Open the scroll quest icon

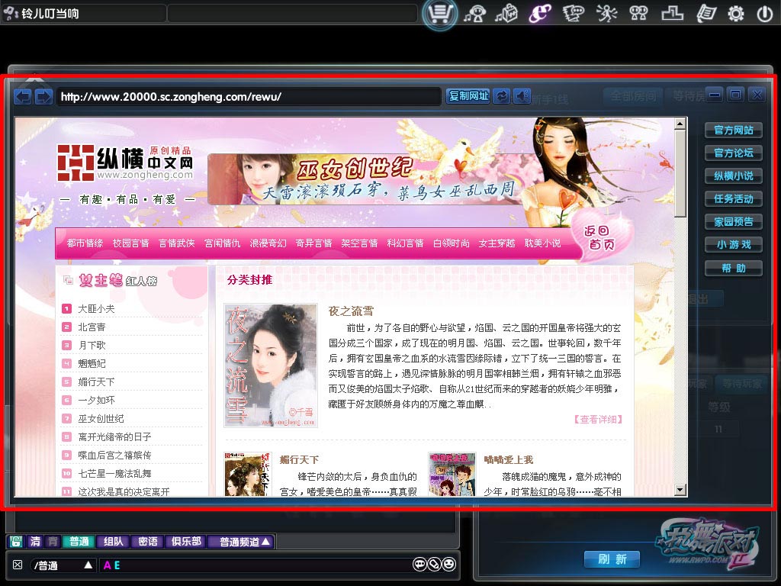tap(705, 14)
